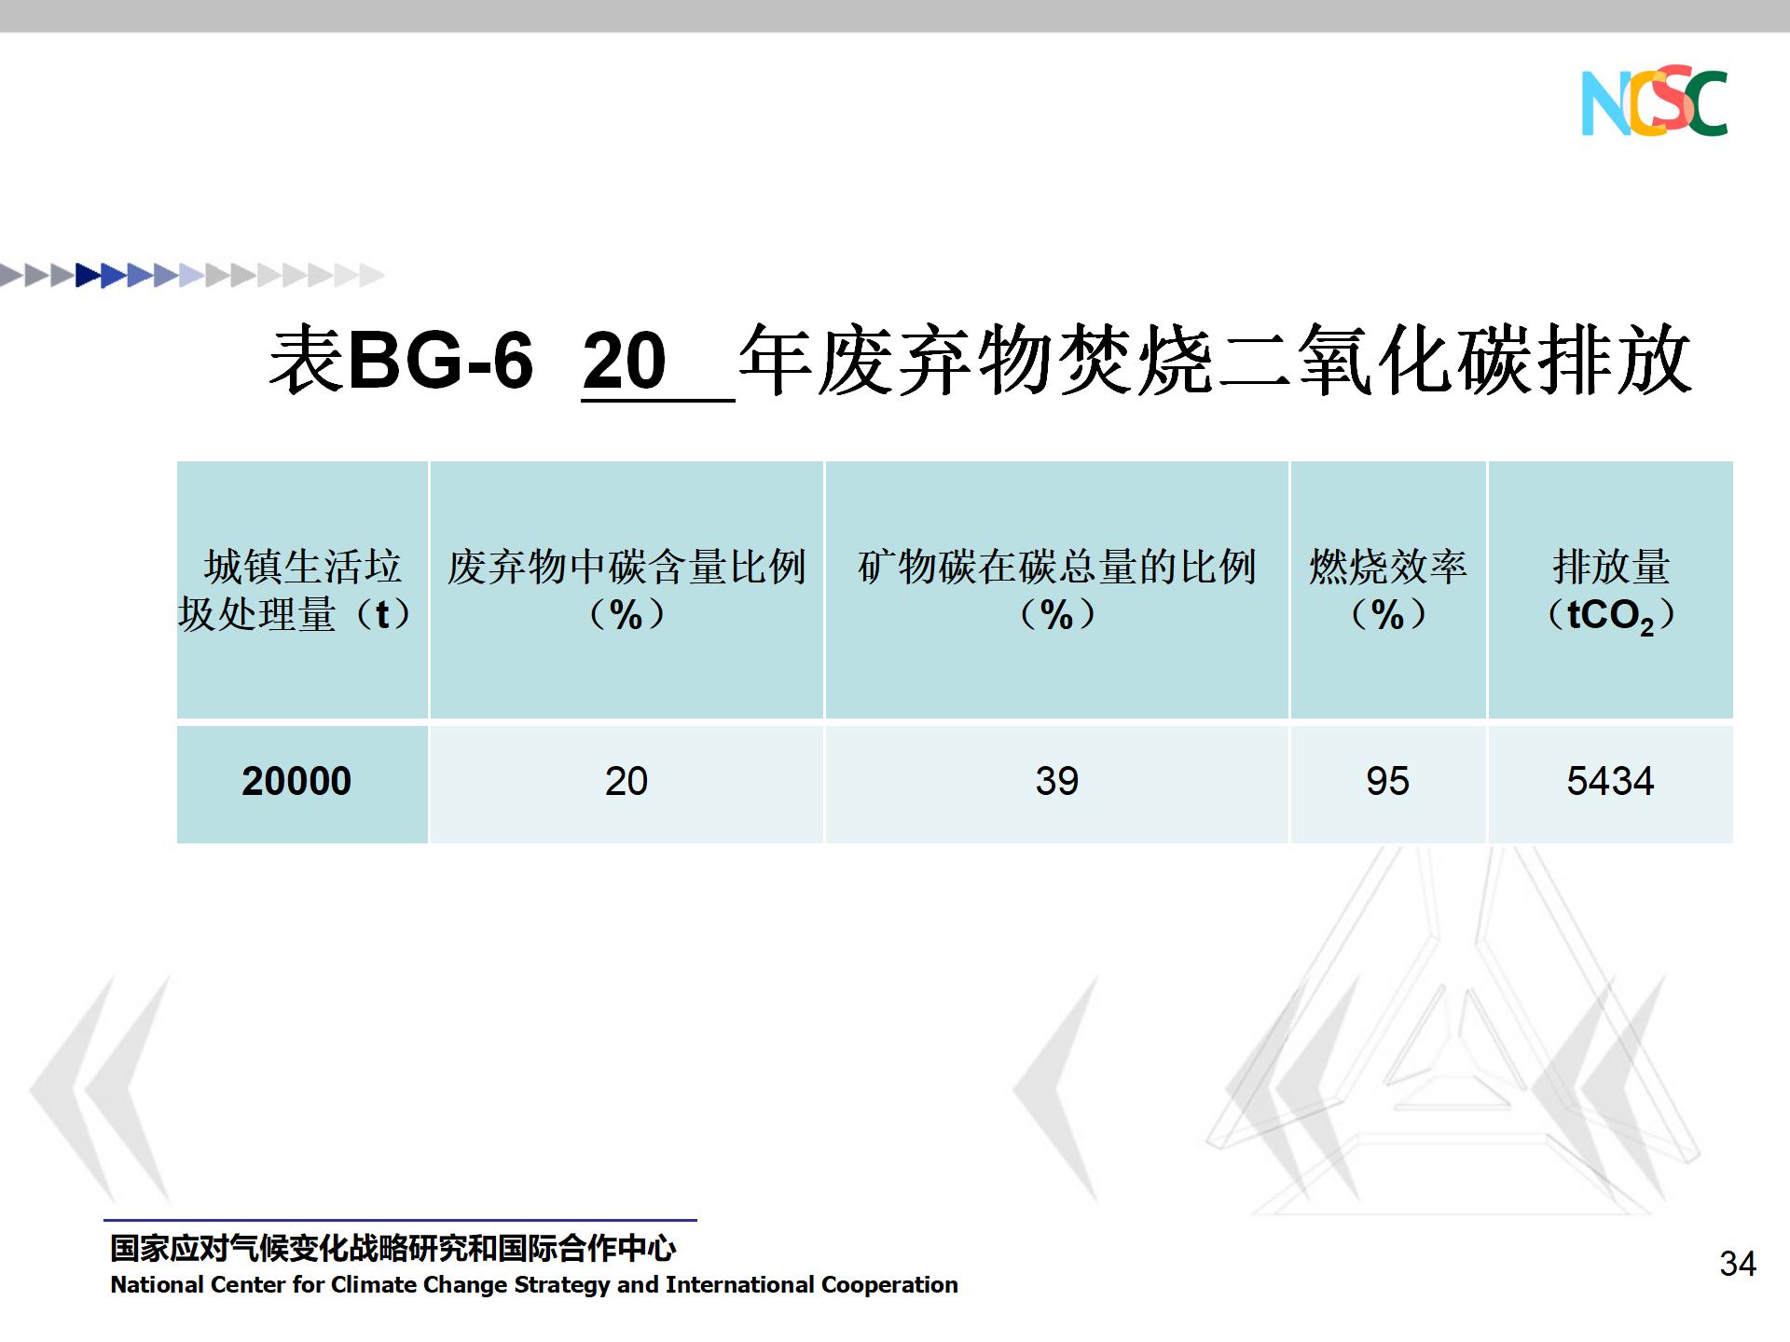This screenshot has height=1342, width=1790.
Task: Click the combustion efficiency value 95
Action: click(1388, 781)
